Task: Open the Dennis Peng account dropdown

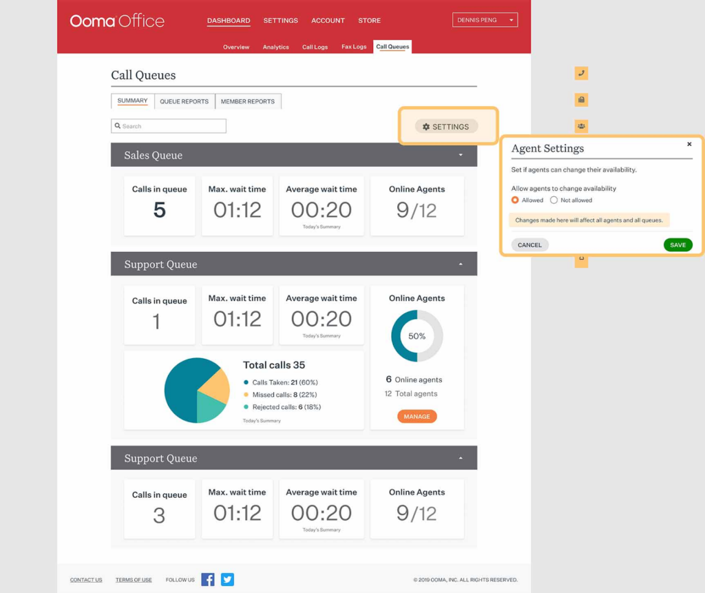Action: [485, 19]
